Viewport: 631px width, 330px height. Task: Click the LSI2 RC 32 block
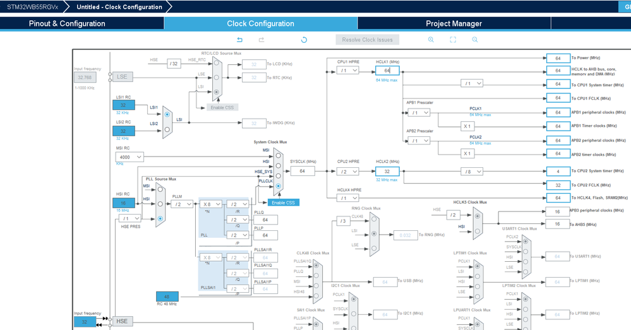click(124, 131)
